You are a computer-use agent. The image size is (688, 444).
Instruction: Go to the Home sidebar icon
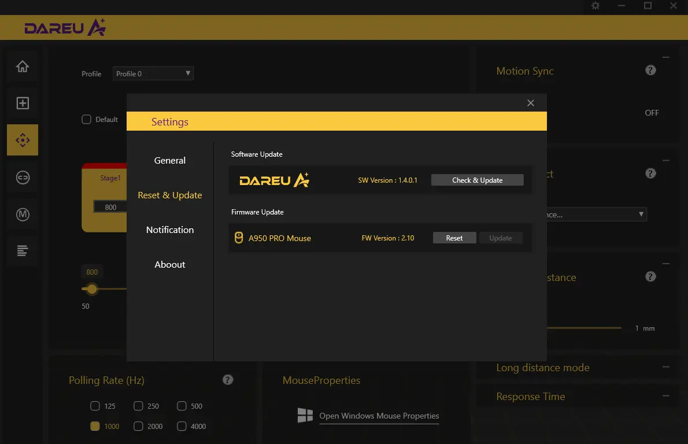(23, 66)
